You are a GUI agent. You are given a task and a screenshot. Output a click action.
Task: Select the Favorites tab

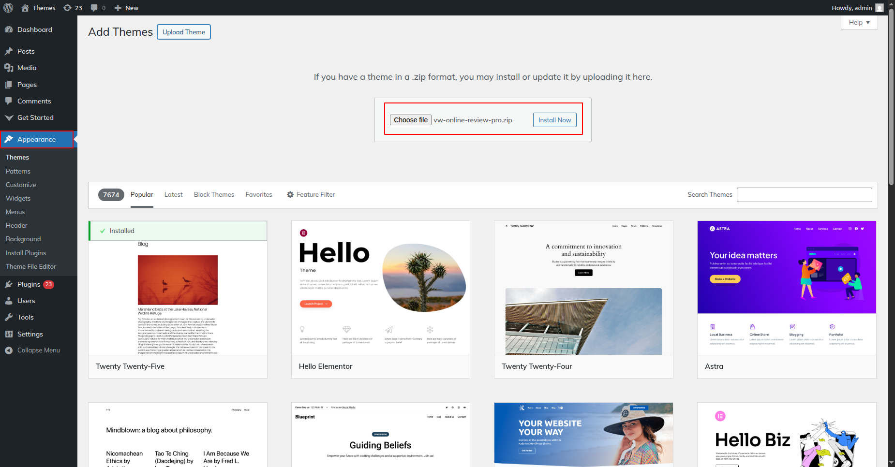(x=259, y=194)
